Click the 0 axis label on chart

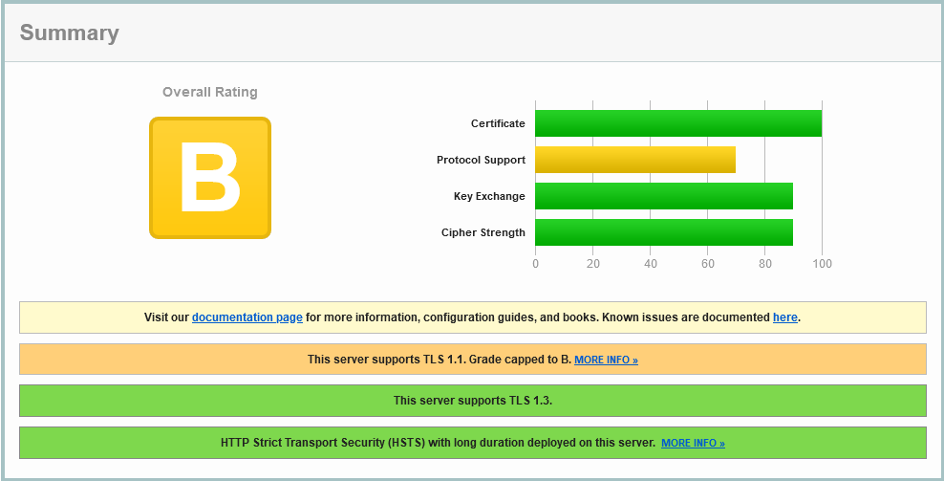(x=535, y=263)
